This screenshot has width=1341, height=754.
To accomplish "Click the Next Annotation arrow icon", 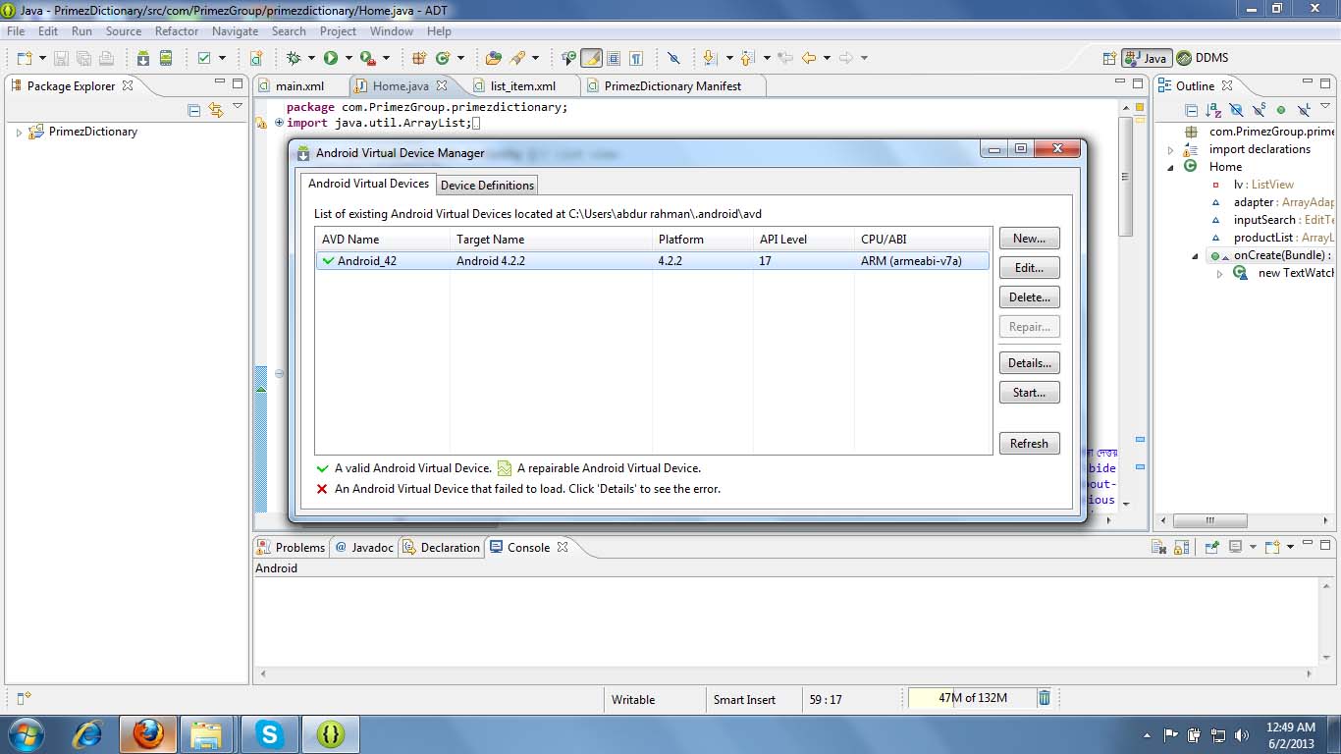I will click(710, 58).
